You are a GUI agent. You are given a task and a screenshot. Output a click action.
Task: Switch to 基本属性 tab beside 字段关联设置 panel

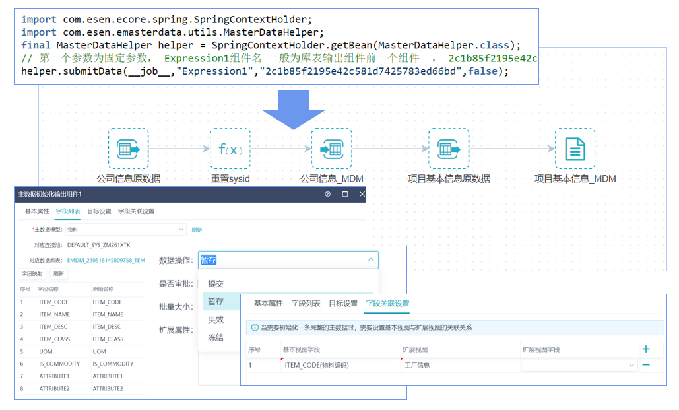point(268,304)
